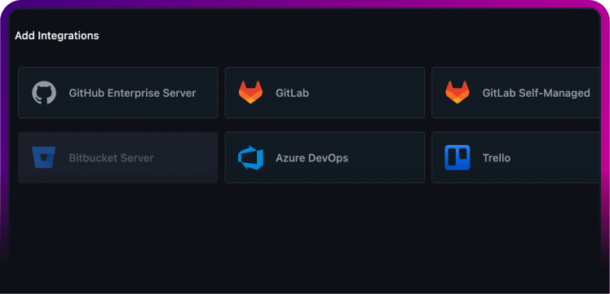Select the dimmed Bitbucket Server label

[x=111, y=158]
